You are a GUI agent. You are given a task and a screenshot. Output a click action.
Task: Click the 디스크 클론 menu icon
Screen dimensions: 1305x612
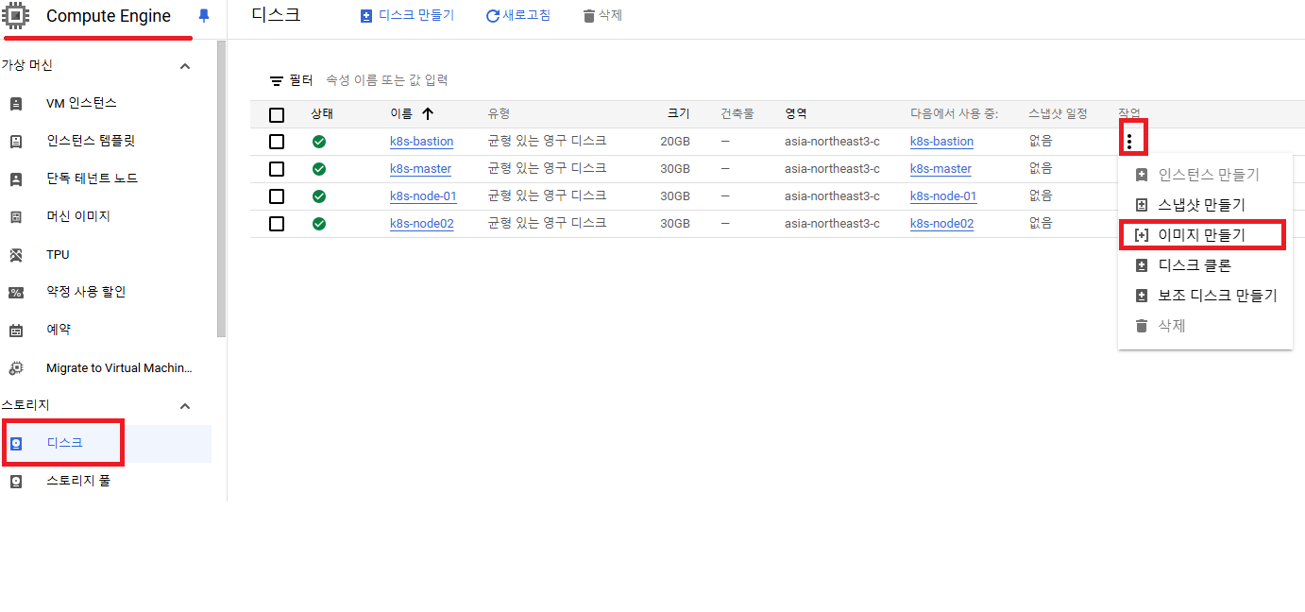click(x=1141, y=265)
